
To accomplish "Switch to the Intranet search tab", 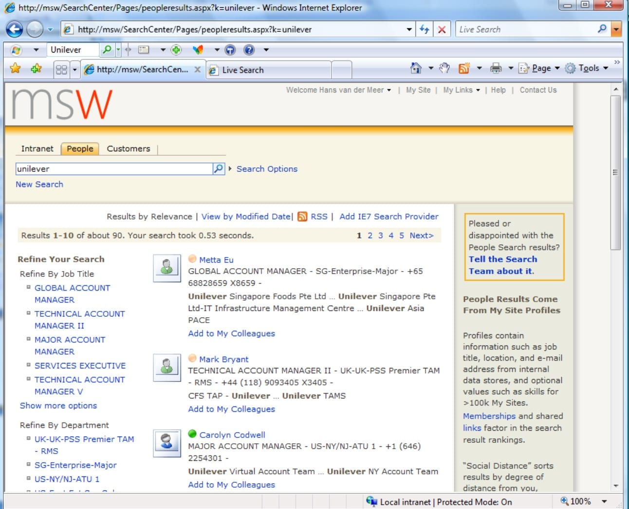I will (37, 148).
